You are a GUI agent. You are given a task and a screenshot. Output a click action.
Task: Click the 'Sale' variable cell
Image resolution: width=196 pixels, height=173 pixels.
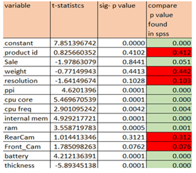click(x=27, y=62)
